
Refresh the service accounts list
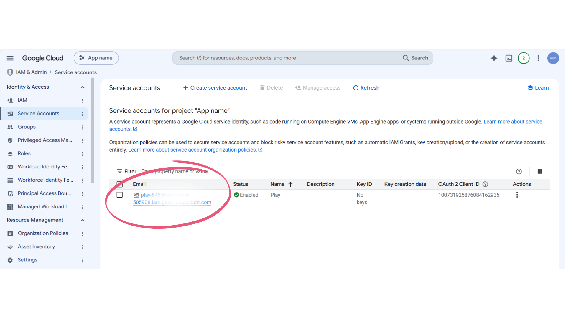coord(366,88)
